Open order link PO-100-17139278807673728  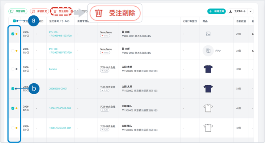[61, 51]
